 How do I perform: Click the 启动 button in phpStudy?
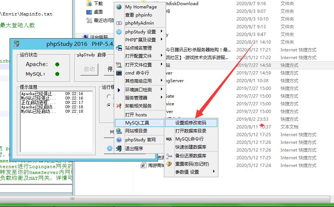click(x=89, y=69)
